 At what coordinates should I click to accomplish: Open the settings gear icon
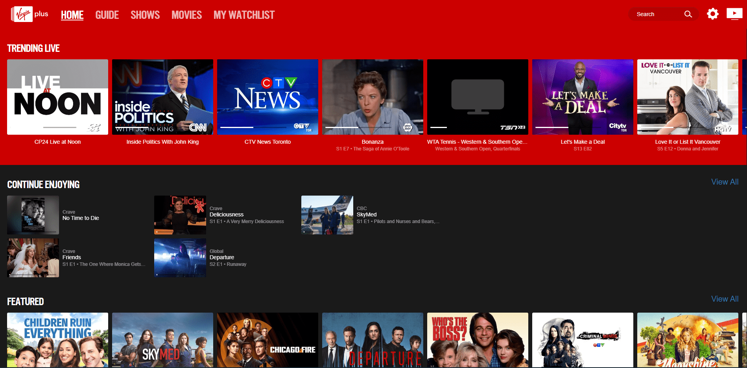[712, 14]
